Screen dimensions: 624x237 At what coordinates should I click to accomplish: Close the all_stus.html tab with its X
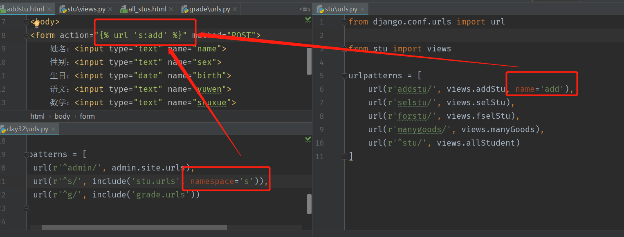point(171,8)
